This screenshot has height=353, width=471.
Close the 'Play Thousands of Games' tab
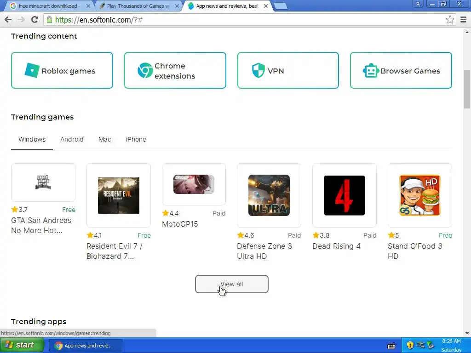(177, 6)
